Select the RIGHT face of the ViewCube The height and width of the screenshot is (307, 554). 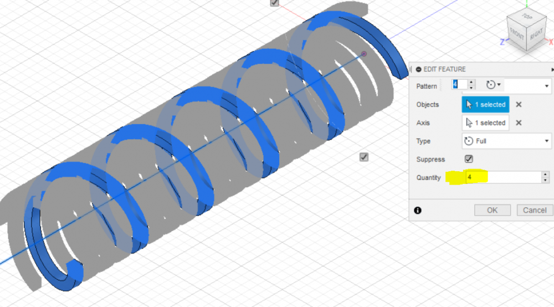[536, 34]
